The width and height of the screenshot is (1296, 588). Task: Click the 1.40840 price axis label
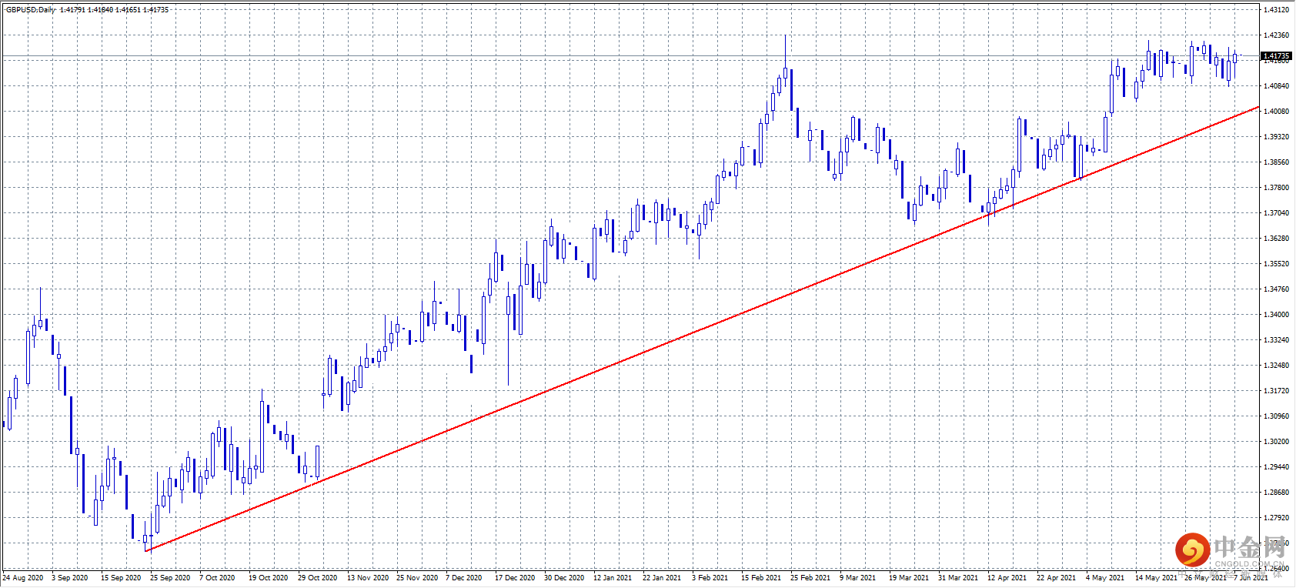tap(1276, 86)
